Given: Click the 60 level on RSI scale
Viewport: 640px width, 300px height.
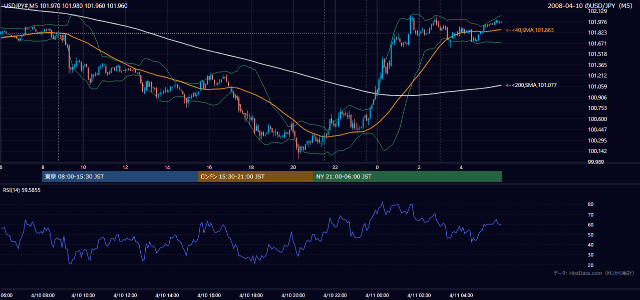Looking at the screenshot, I should (x=590, y=224).
